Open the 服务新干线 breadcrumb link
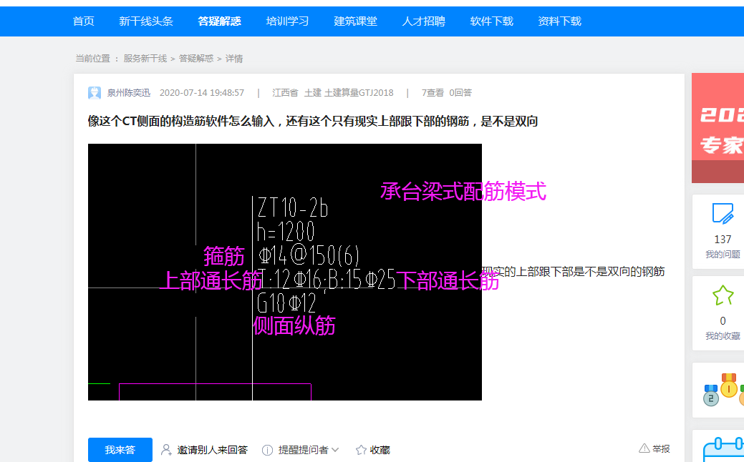Viewport: 744px width, 462px height. (145, 58)
